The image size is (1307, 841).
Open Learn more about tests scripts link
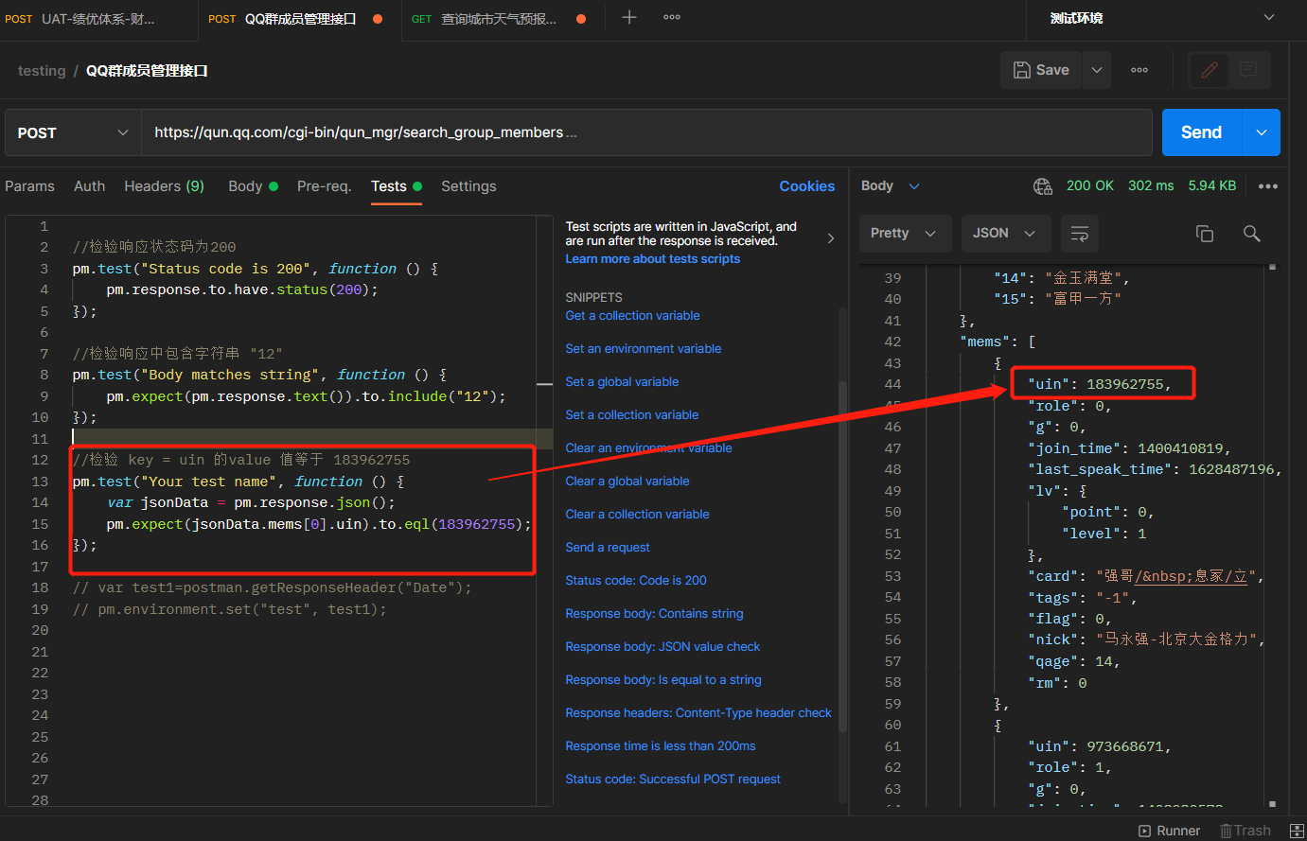pos(653,259)
